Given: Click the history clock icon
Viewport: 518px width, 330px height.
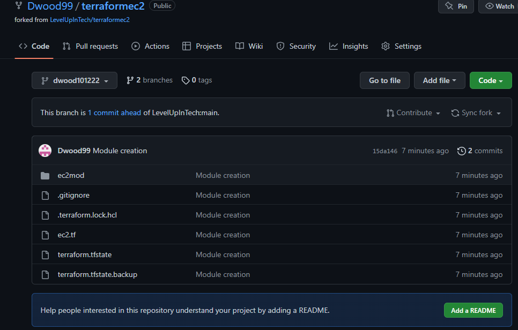Looking at the screenshot, I should [x=461, y=151].
